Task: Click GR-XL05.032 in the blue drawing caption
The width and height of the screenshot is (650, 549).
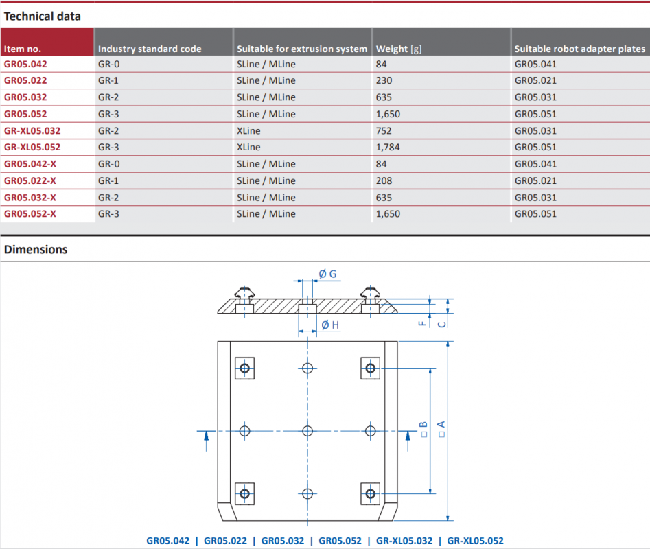Action: [x=404, y=541]
